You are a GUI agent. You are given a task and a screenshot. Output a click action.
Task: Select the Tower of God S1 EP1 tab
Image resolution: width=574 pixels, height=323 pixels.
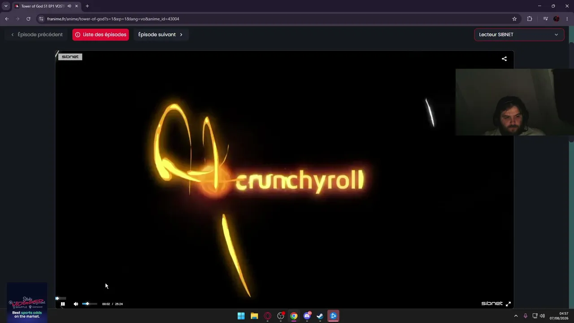tap(43, 6)
